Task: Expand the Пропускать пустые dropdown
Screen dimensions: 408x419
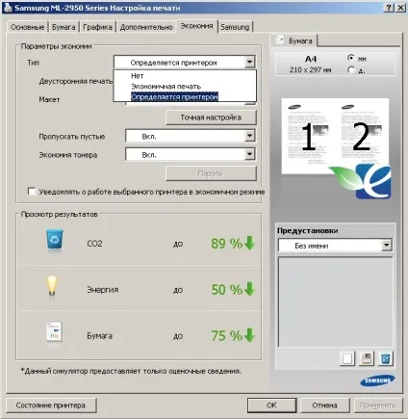Action: tap(250, 136)
